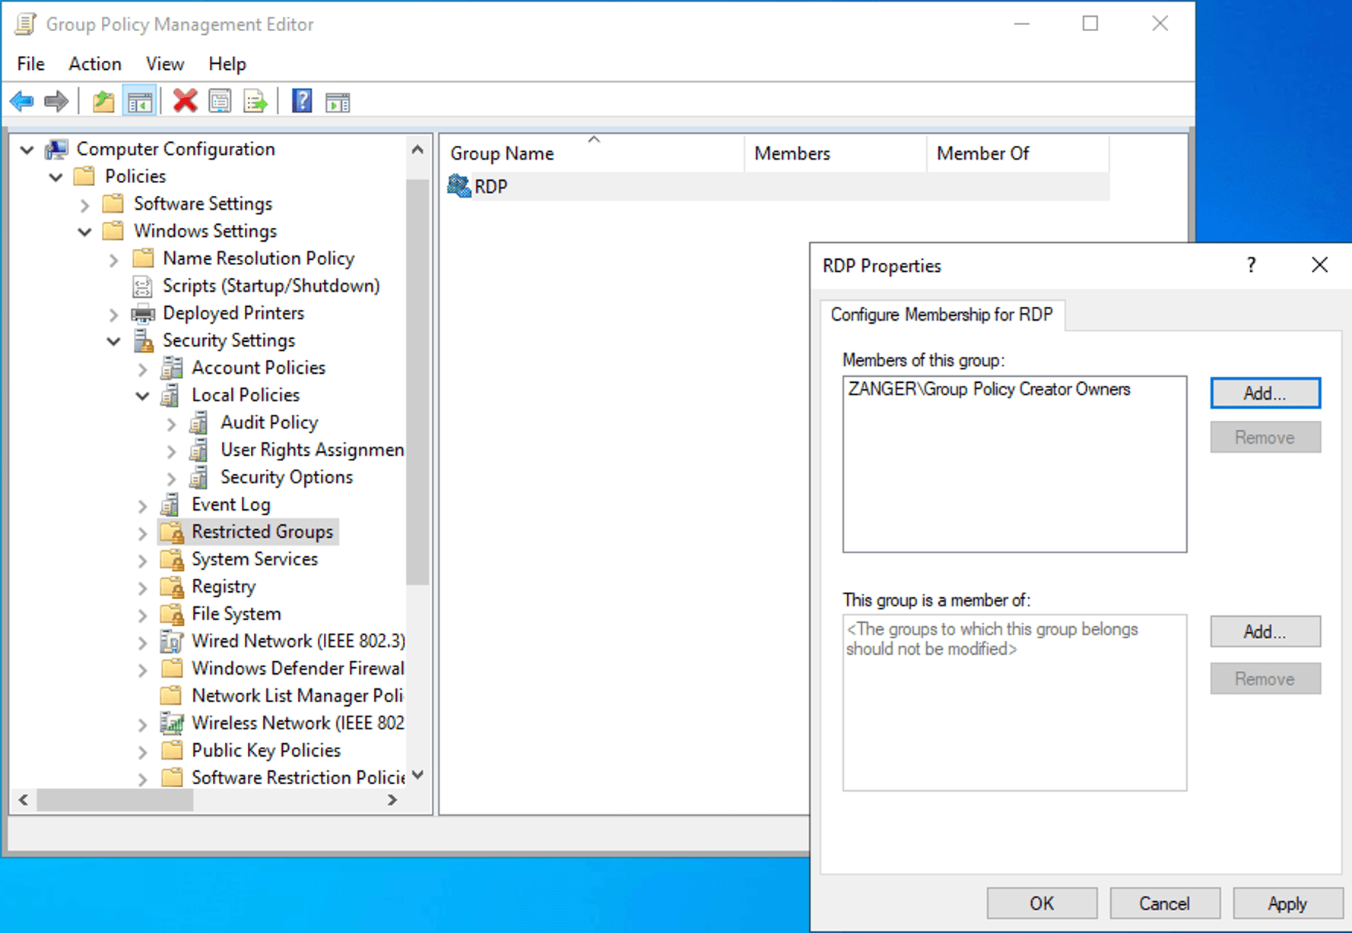Expand the Account Policies chevron
This screenshot has height=933, width=1352.
[x=142, y=368]
